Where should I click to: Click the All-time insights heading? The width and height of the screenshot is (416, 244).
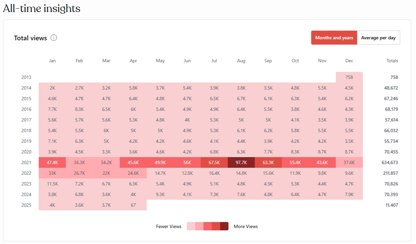pos(42,8)
